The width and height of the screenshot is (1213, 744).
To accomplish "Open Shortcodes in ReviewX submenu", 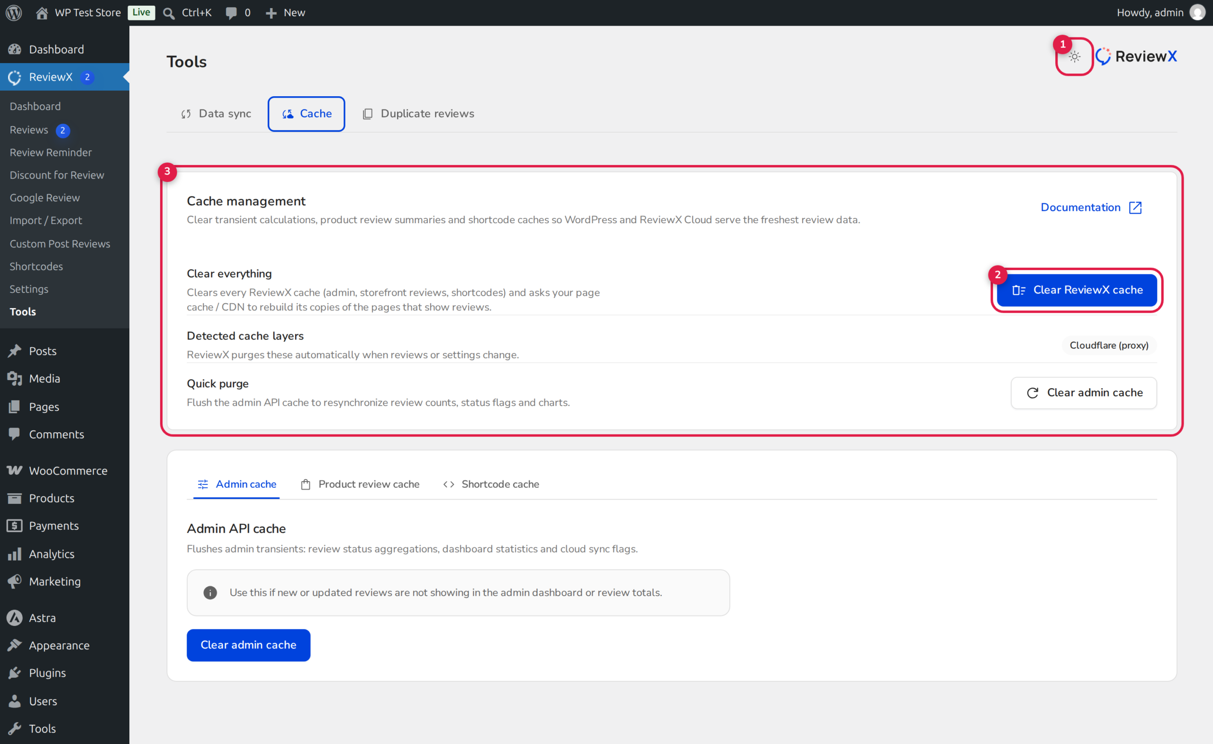I will pyautogui.click(x=36, y=266).
